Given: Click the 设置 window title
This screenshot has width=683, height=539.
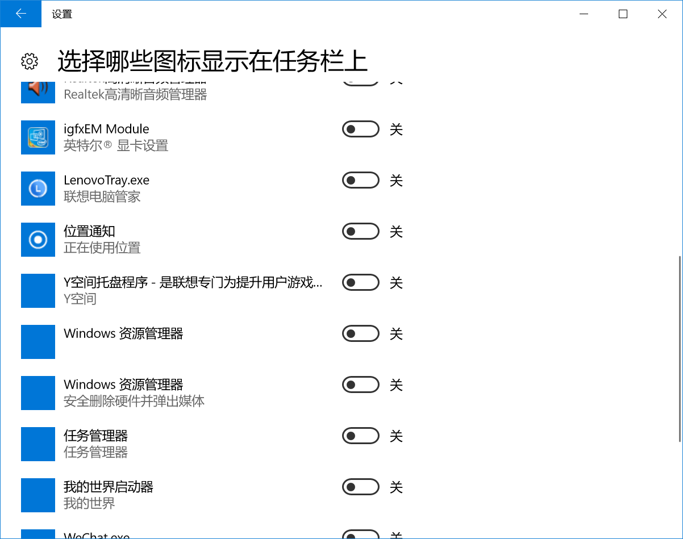Looking at the screenshot, I should (x=62, y=14).
